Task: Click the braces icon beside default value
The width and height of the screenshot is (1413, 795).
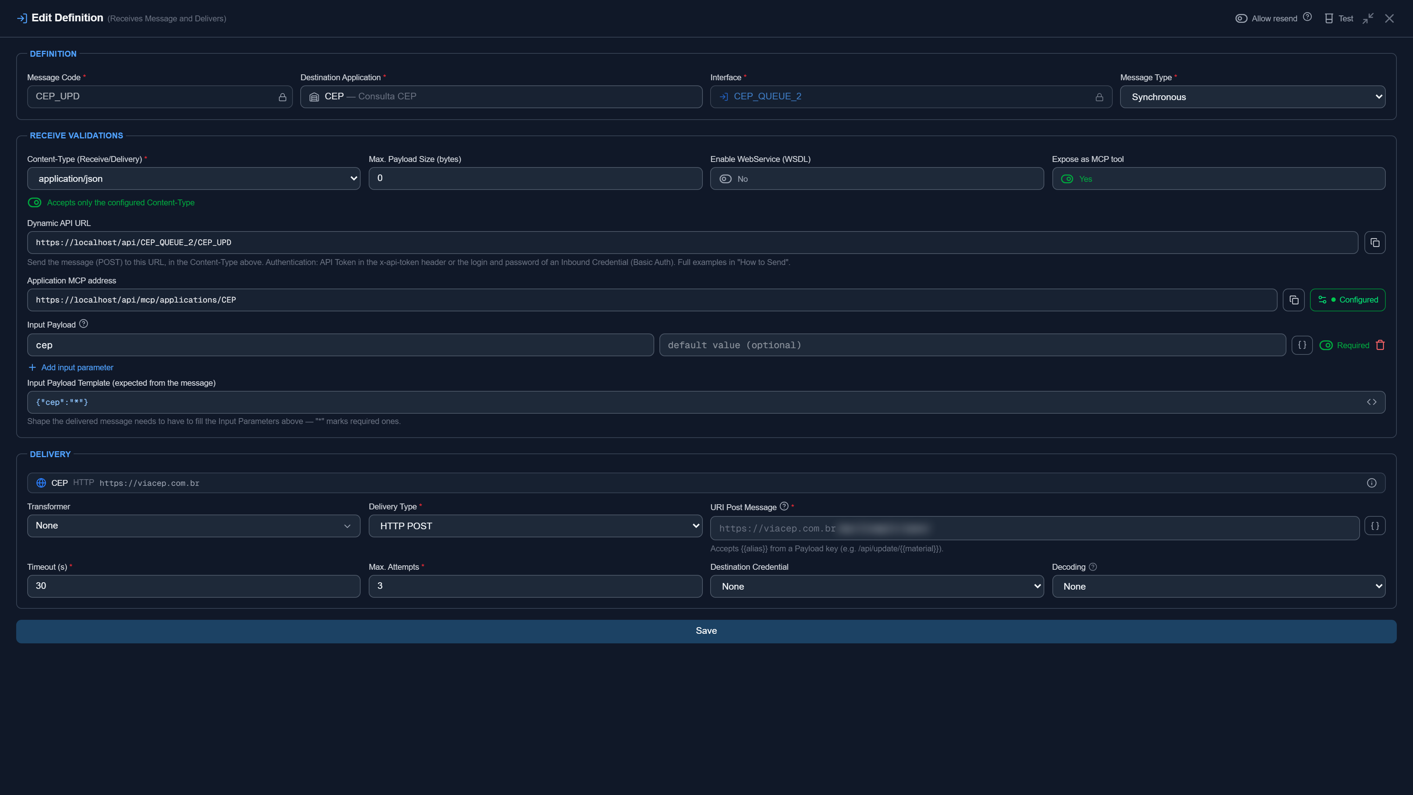Action: [1302, 345]
